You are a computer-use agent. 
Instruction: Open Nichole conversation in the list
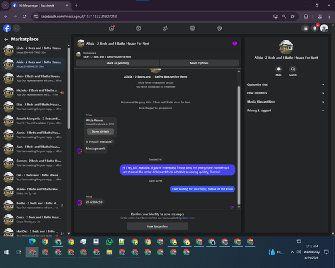[33, 92]
